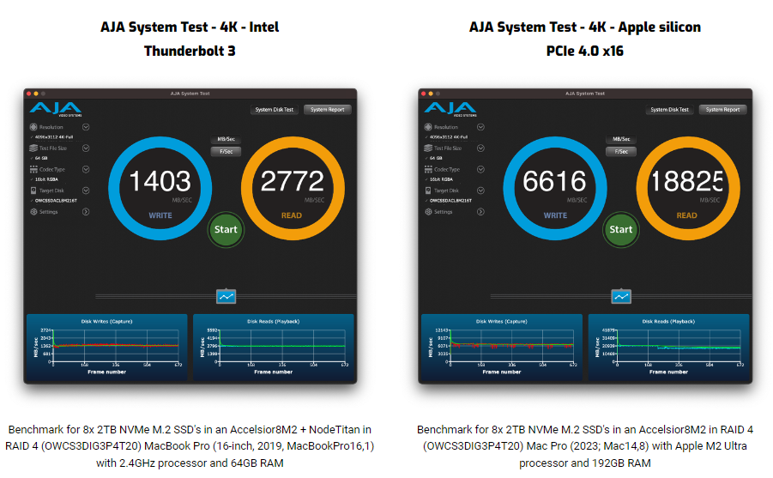Click Test File Size stack icon, Intel window
The image size is (773, 478).
click(x=33, y=148)
